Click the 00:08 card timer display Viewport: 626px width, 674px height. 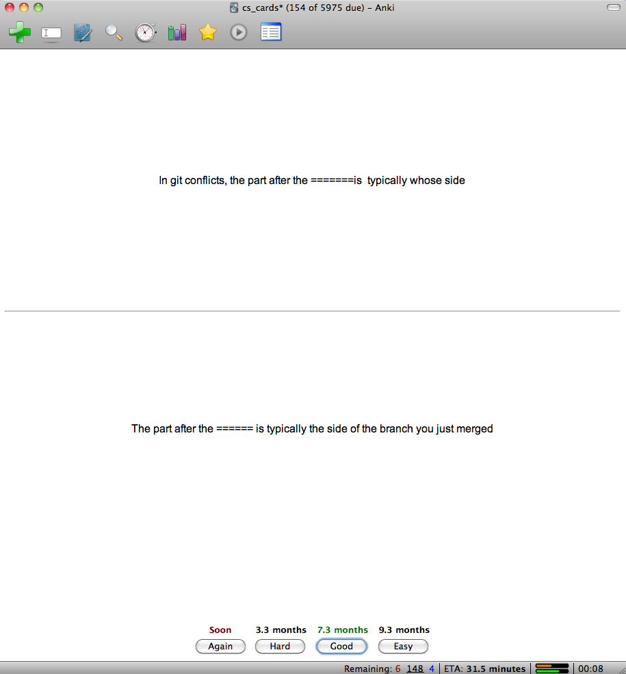coord(590,669)
